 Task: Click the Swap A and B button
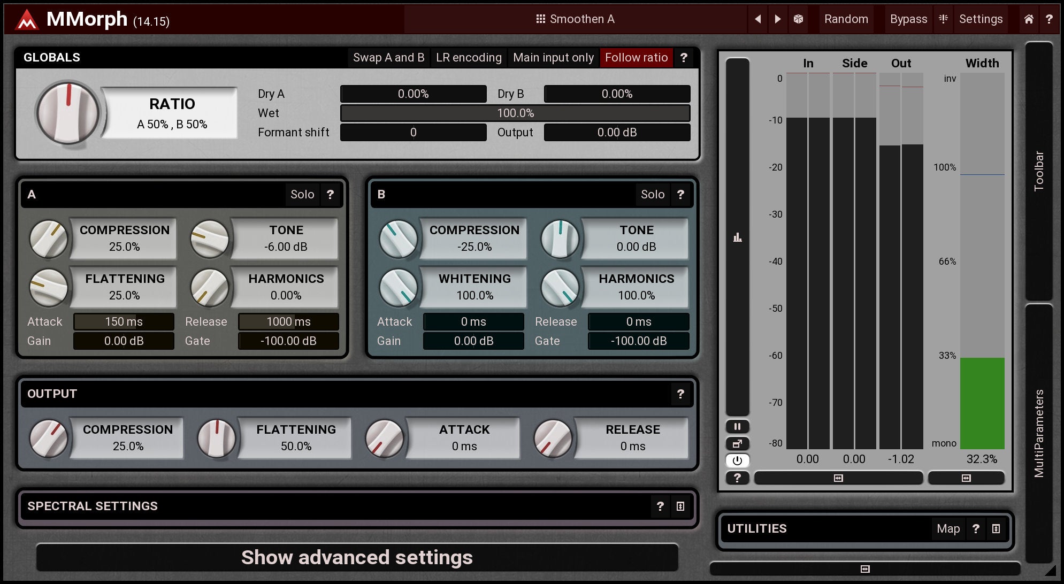coord(388,58)
